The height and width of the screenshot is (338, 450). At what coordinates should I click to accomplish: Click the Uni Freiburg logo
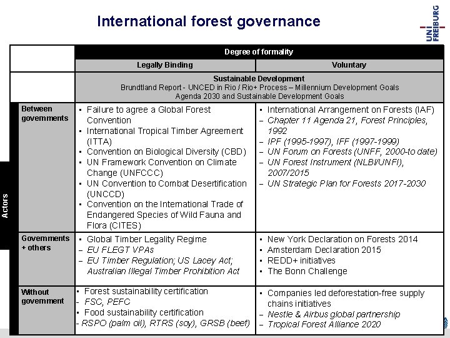(x=432, y=24)
